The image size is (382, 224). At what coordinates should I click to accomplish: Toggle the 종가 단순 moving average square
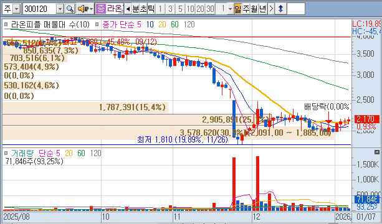[x=97, y=24]
